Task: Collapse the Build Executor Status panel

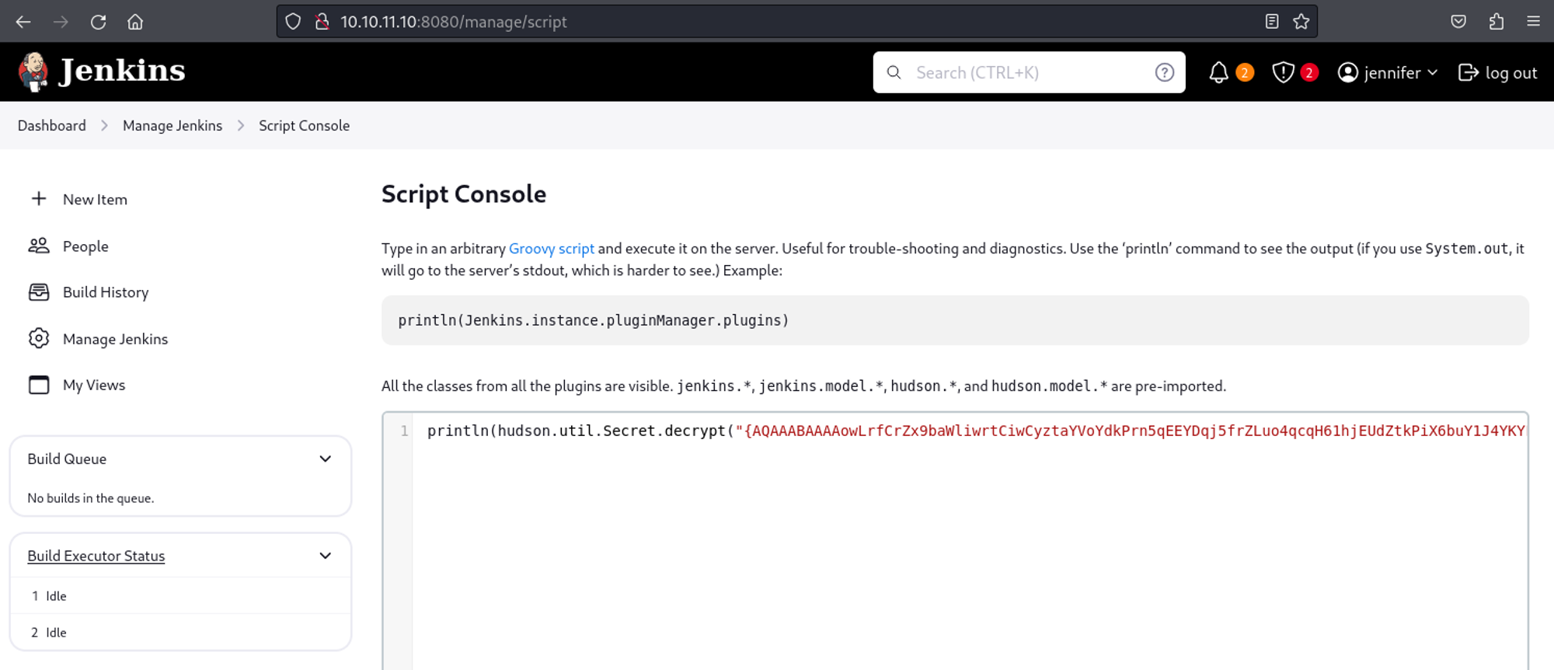Action: pos(326,556)
